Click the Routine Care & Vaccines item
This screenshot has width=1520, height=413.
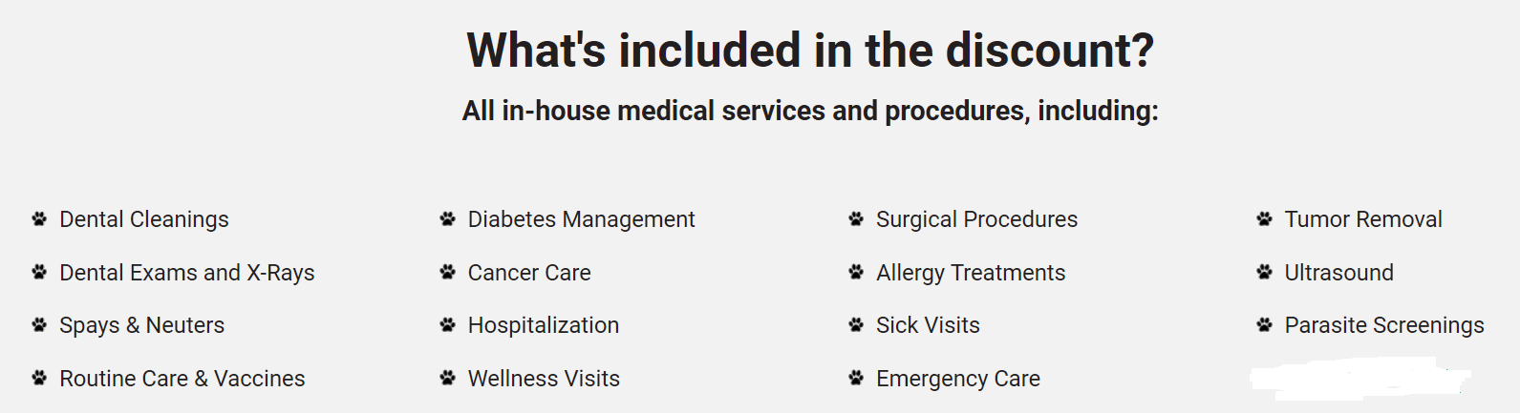pyautogui.click(x=182, y=379)
